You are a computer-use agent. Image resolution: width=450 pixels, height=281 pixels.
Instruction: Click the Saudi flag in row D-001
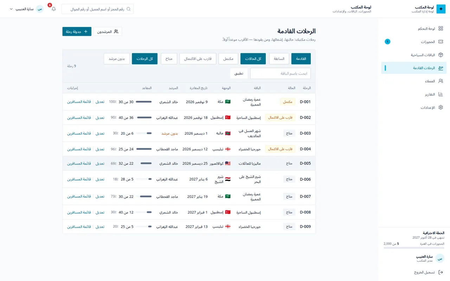pyautogui.click(x=228, y=102)
